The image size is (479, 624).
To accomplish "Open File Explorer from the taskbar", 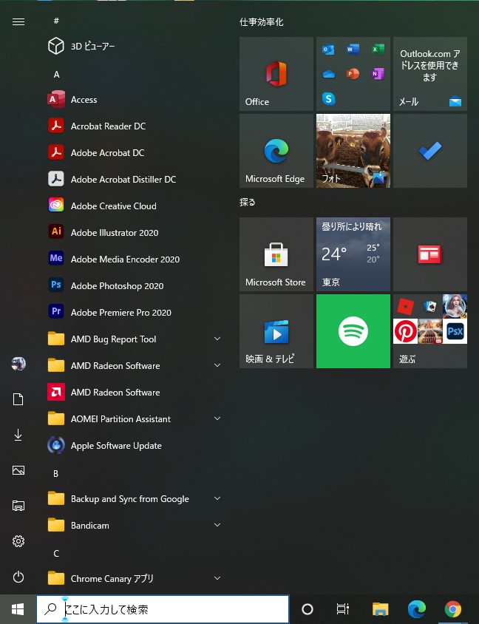I will 381,609.
